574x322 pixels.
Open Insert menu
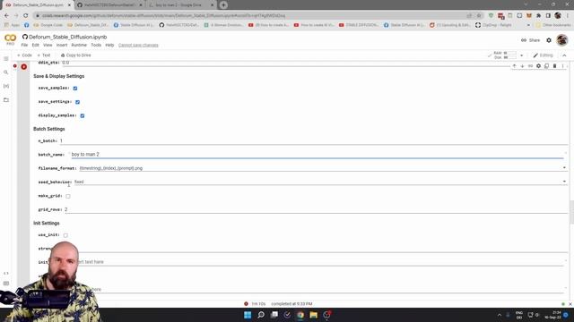click(62, 46)
